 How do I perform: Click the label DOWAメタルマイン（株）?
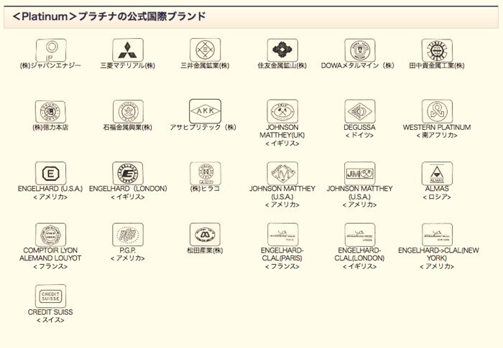[x=358, y=66]
